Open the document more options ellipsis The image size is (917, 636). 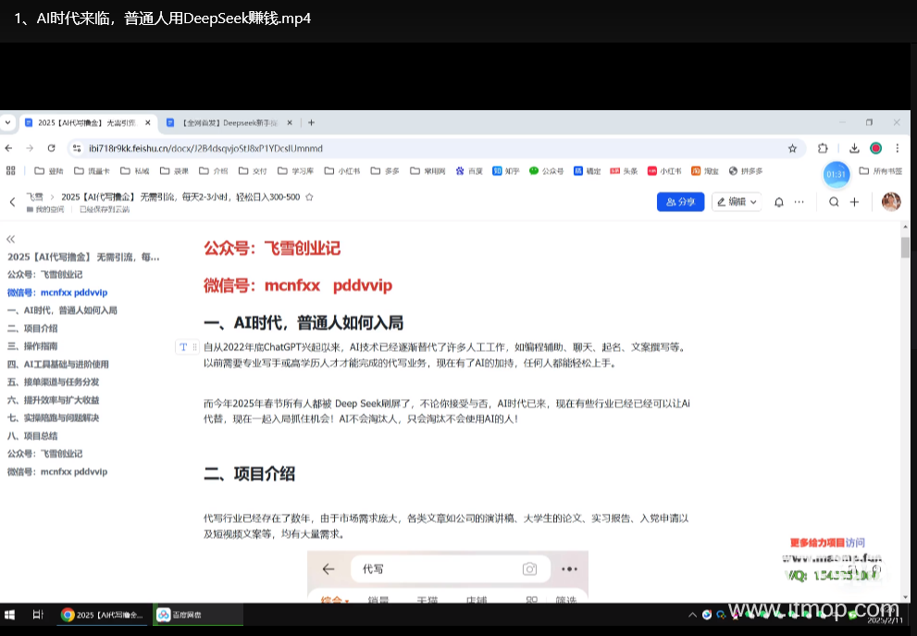point(799,202)
